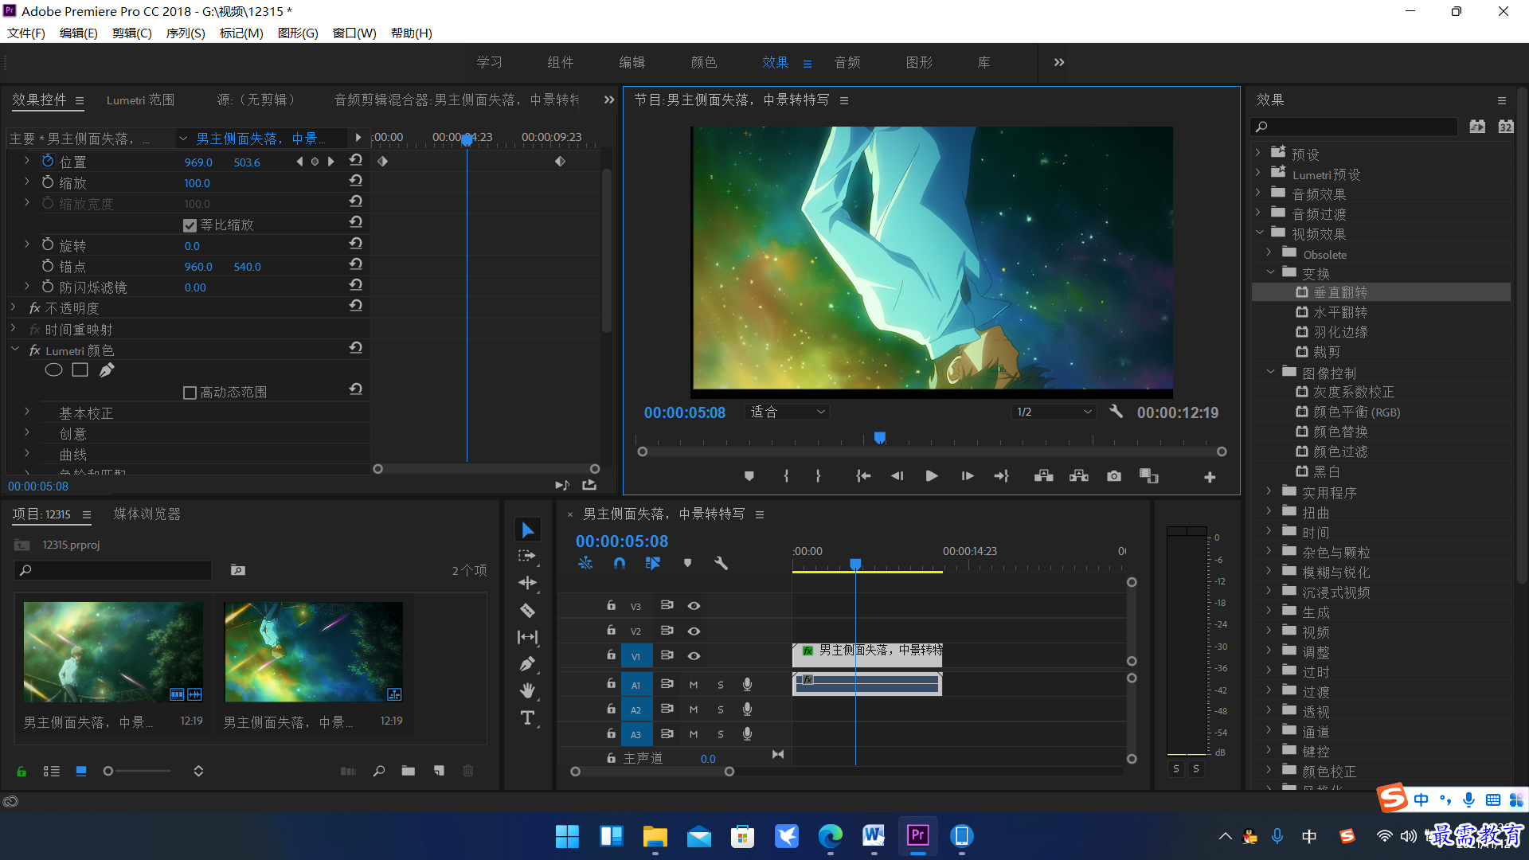1529x860 pixels.
Task: Open Program Monitor settings wrench
Action: tap(1116, 412)
